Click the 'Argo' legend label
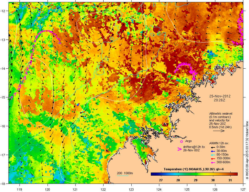The height and width of the screenshot is (192, 249). pos(188,141)
